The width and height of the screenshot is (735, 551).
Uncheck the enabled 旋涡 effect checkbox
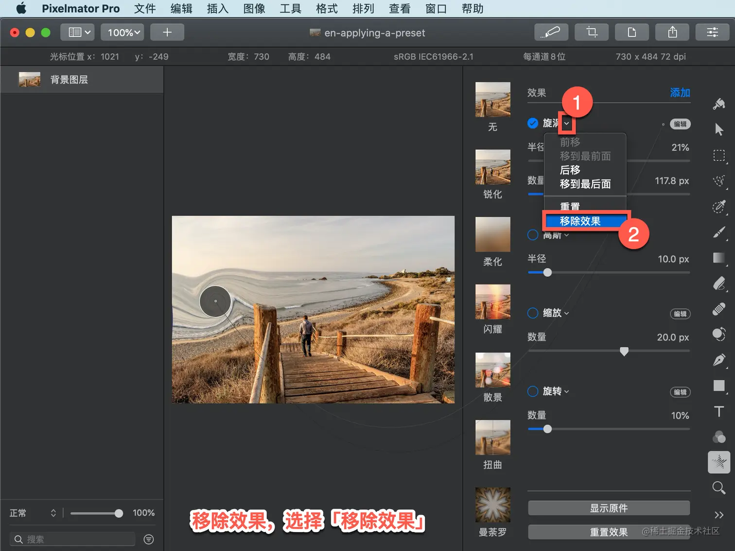coord(533,123)
